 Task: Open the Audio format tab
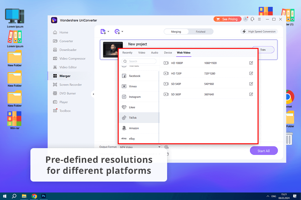tap(155, 52)
